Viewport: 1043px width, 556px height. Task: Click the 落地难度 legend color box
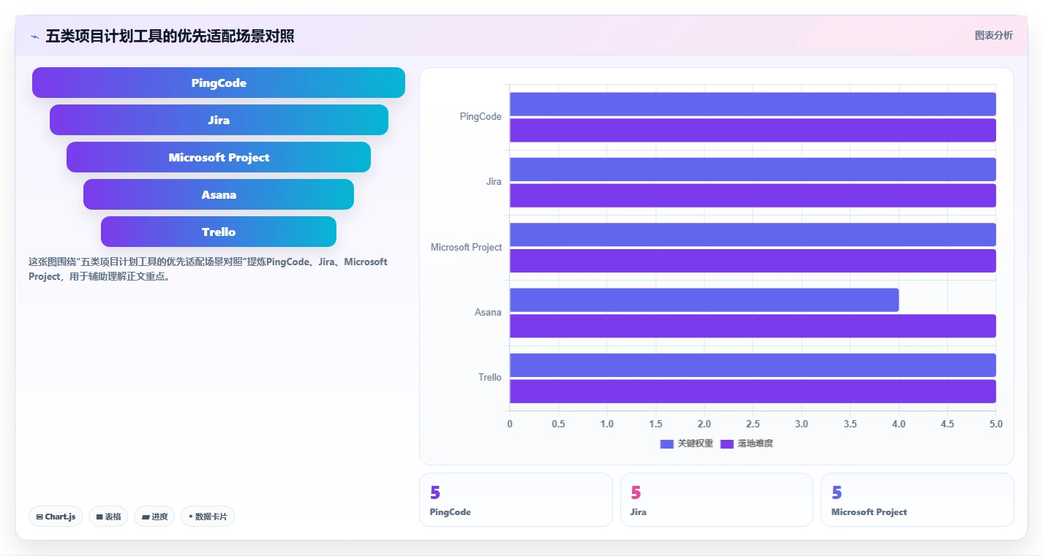(x=727, y=444)
